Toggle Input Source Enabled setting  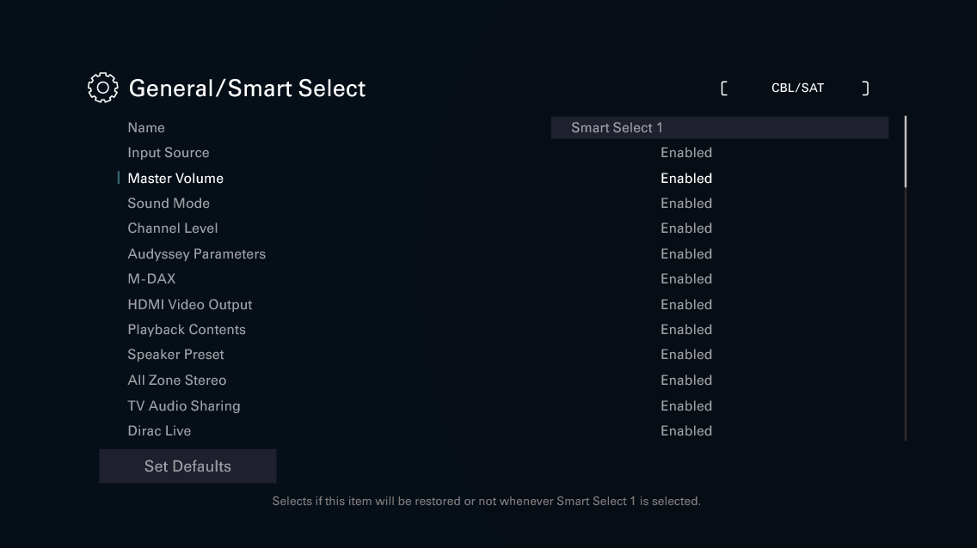pyautogui.click(x=686, y=152)
